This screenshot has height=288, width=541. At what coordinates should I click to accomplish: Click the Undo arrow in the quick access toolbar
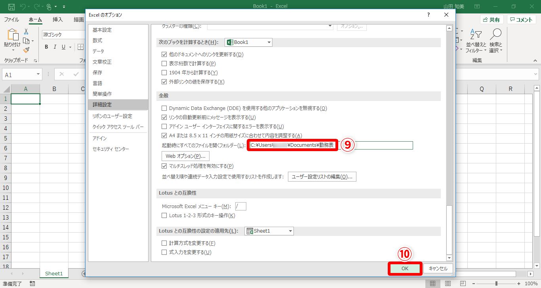[x=23, y=7]
